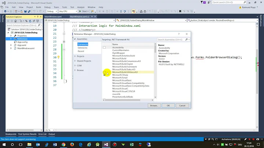
Task: Open Windows Start menu
Action: (4, 144)
